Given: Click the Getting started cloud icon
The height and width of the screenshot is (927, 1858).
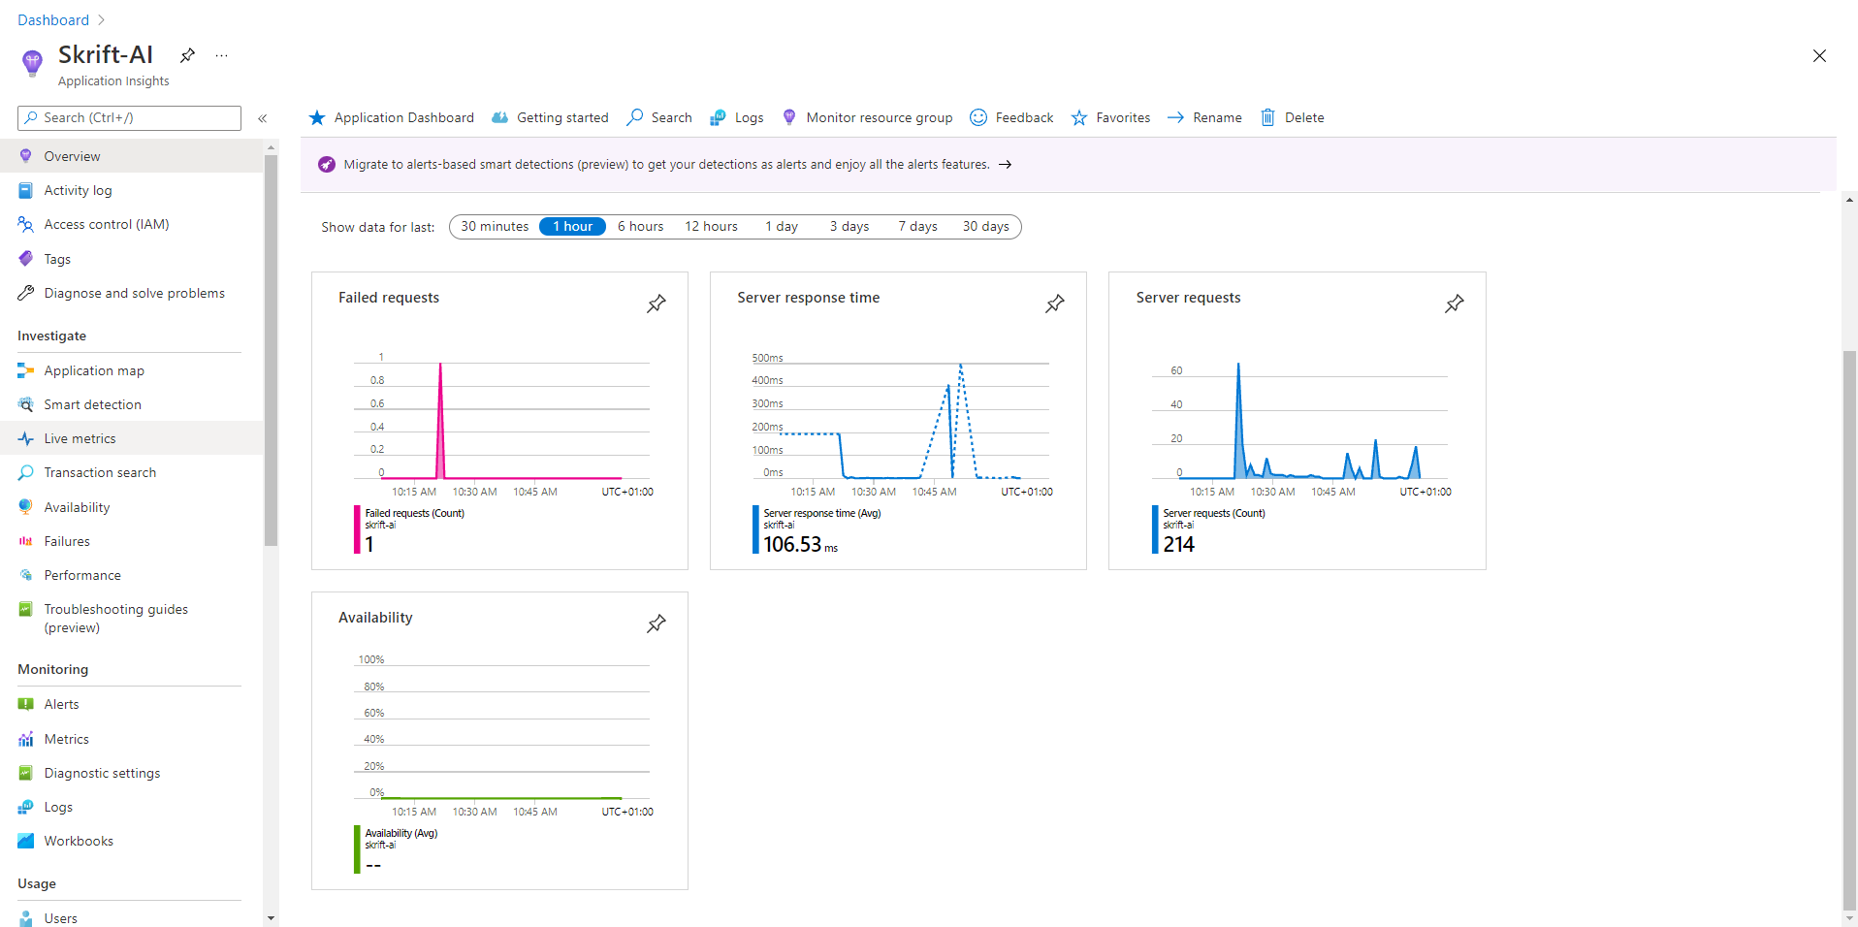Looking at the screenshot, I should (499, 117).
